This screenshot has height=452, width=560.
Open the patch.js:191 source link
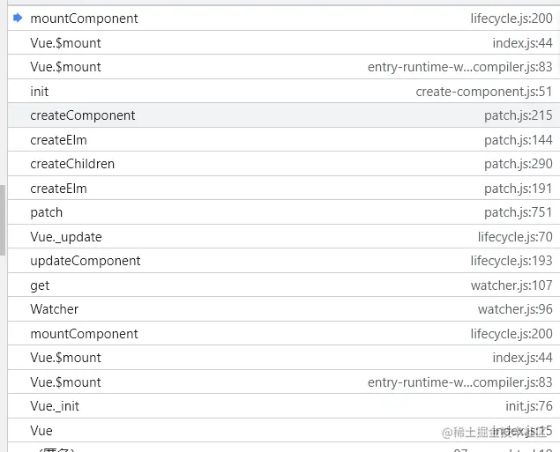(519, 189)
